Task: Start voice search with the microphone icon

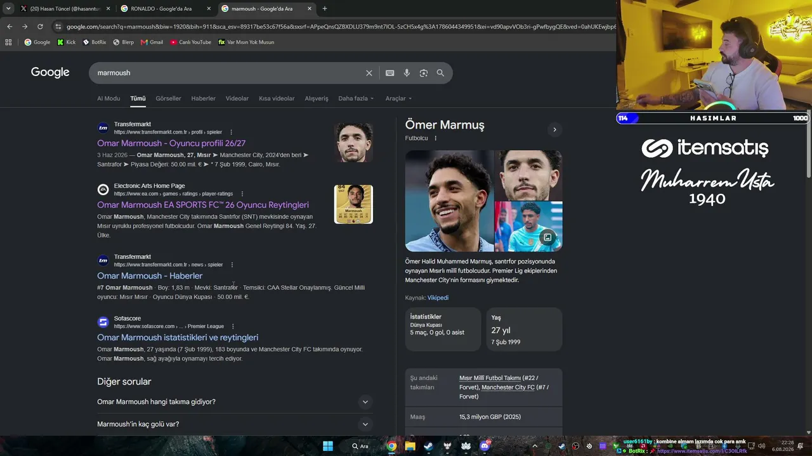Action: coord(407,73)
